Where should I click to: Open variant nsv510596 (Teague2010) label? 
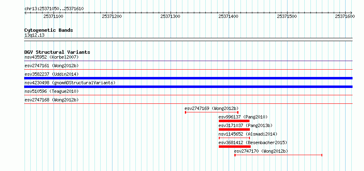click(52, 91)
